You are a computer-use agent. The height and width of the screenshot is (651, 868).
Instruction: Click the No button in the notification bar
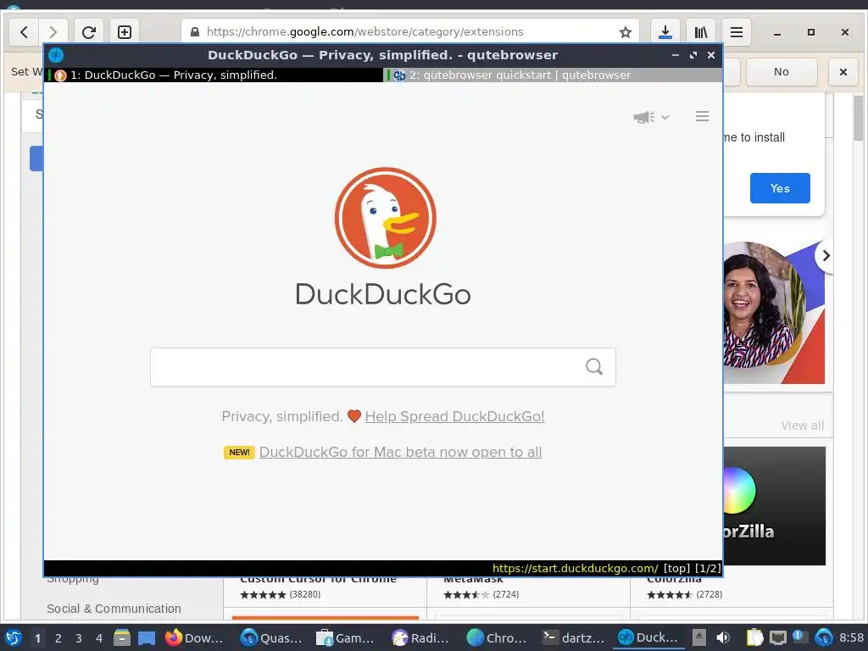click(x=781, y=71)
